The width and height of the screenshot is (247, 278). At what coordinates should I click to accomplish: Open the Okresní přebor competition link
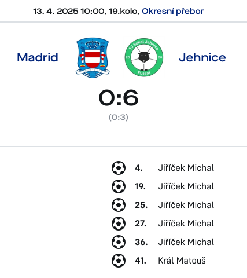(x=173, y=12)
